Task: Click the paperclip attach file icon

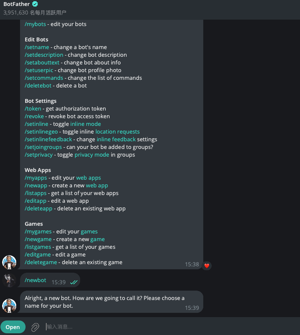Action: pos(35,327)
